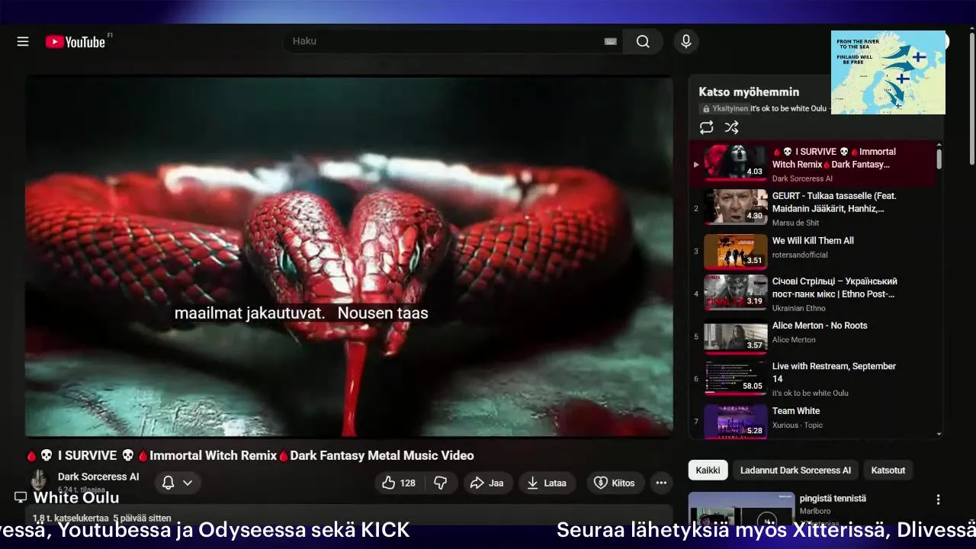Open the on-screen keyboard icon in search
Image resolution: width=976 pixels, height=549 pixels.
pyautogui.click(x=610, y=41)
